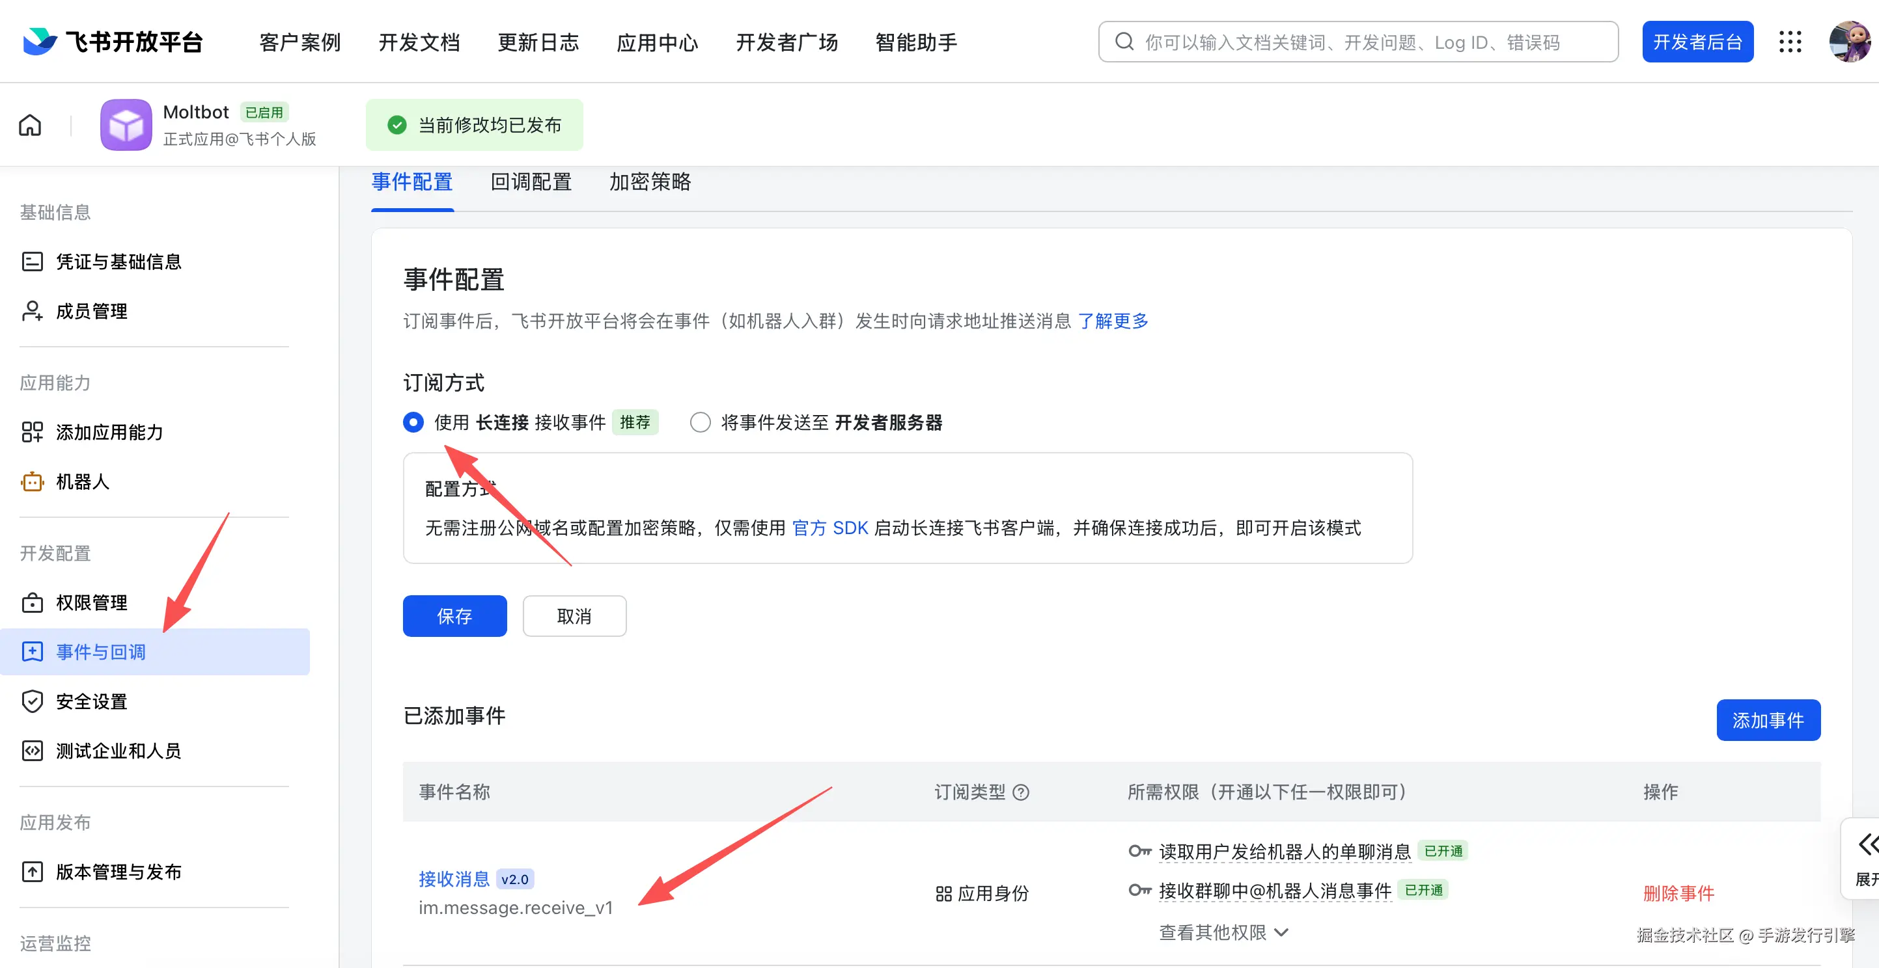Switch to the 加密策略 tab
This screenshot has height=968, width=1879.
649,182
